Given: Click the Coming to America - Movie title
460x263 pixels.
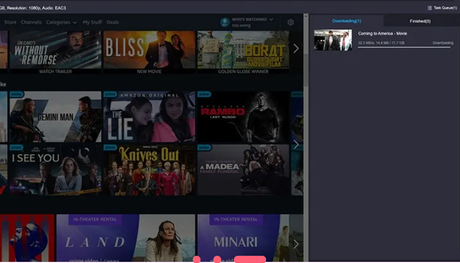Looking at the screenshot, I should tap(382, 33).
